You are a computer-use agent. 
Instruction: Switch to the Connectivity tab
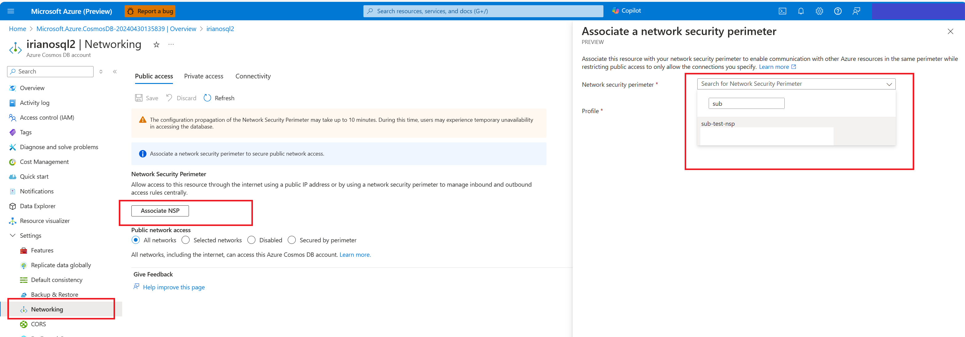253,76
